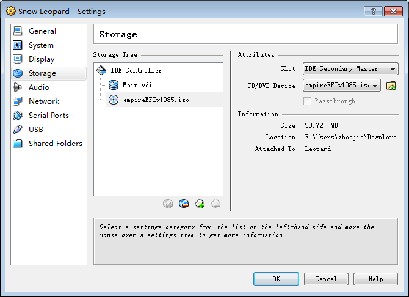The width and height of the screenshot is (409, 297).
Task: Click the Add Controller icon below storage tree
Action: click(168, 204)
